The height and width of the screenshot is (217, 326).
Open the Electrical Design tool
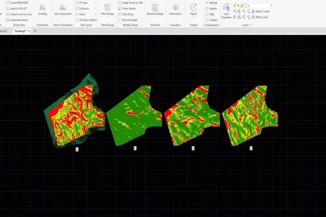pyautogui.click(x=155, y=10)
